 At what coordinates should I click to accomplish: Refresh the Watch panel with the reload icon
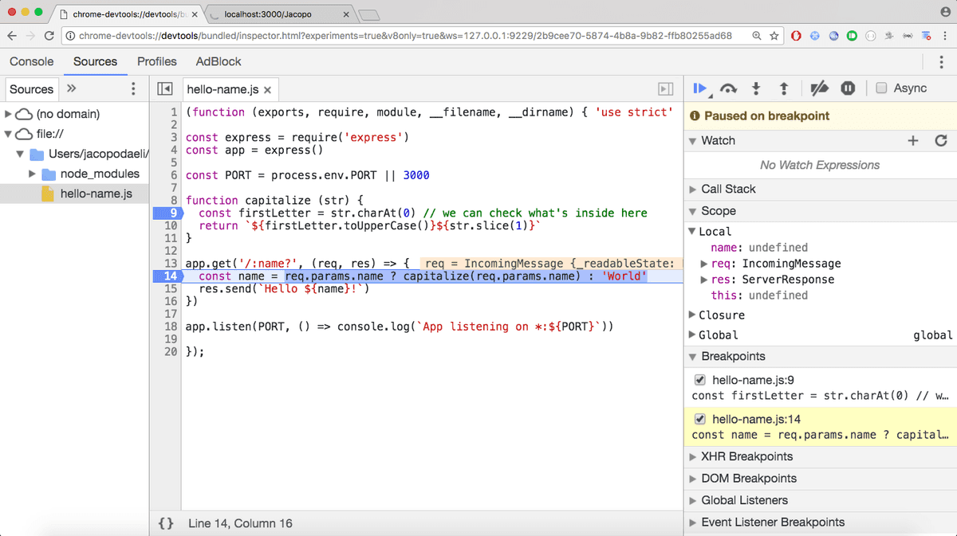point(940,140)
